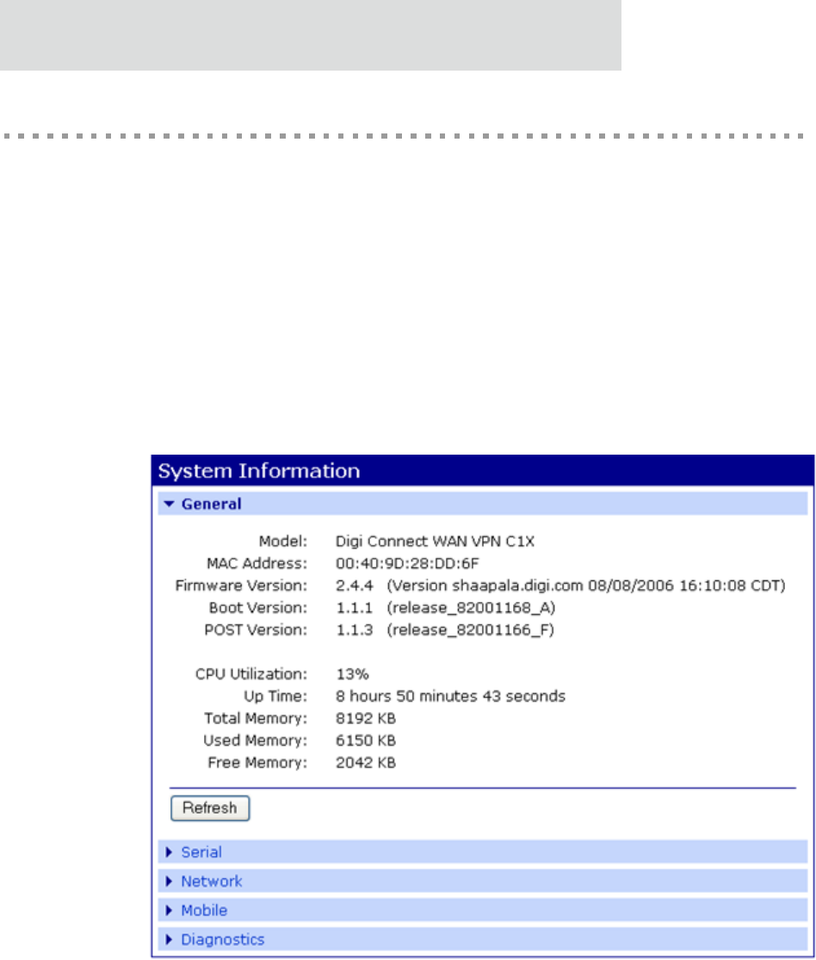Expand the Serial section arrow
Screen dimensions: 816x960
pyautogui.click(x=170, y=852)
